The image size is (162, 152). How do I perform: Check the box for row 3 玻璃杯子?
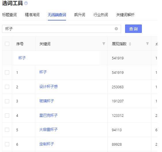7,101
